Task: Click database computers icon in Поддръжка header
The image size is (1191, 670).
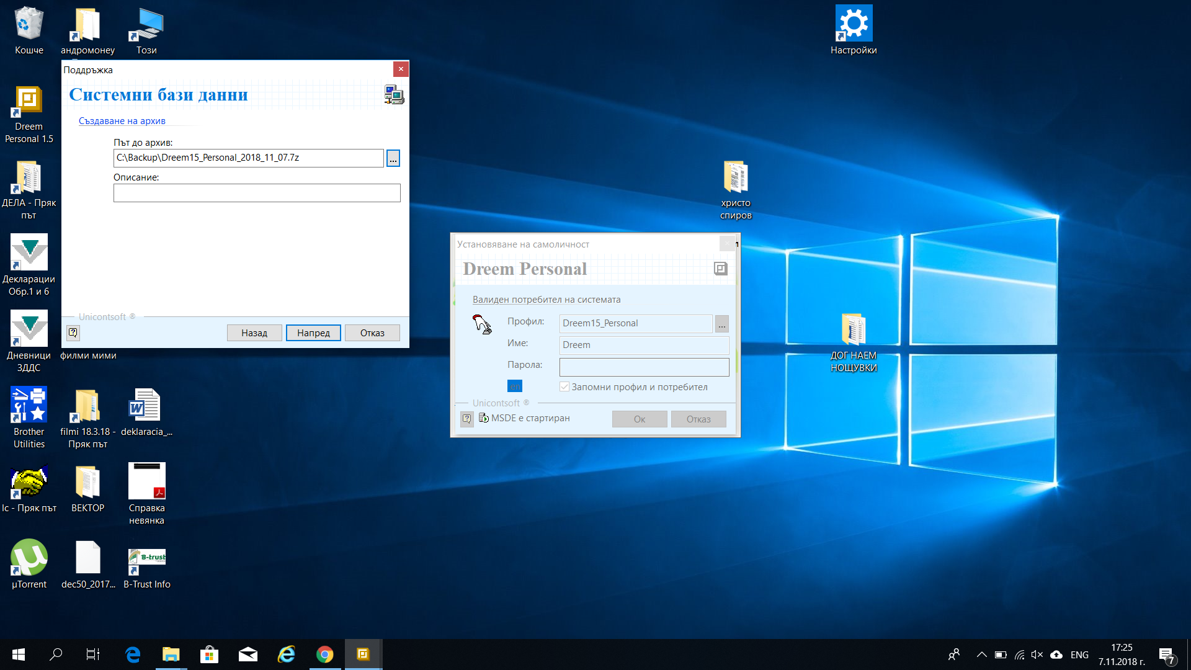Action: click(x=394, y=95)
